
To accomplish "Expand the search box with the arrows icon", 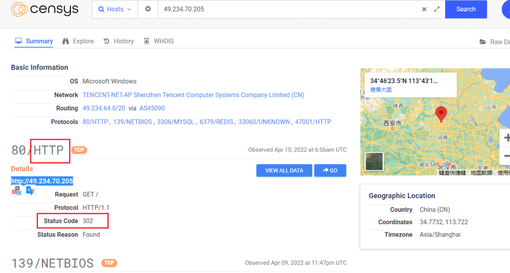I will [437, 9].
